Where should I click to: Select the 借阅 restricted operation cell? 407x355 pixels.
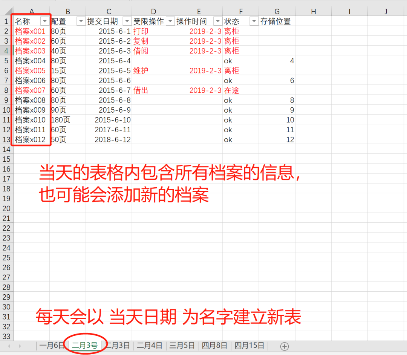(153, 51)
